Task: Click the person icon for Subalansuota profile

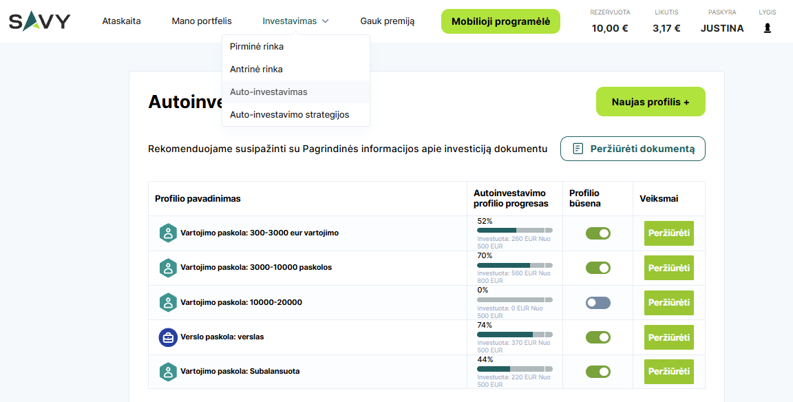Action: point(168,372)
